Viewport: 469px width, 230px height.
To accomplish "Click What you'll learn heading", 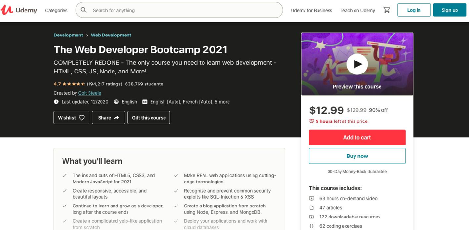I will point(92,162).
